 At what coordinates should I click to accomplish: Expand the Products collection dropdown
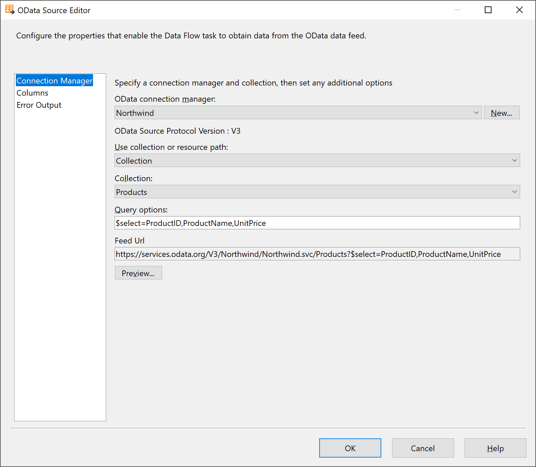pyautogui.click(x=317, y=192)
